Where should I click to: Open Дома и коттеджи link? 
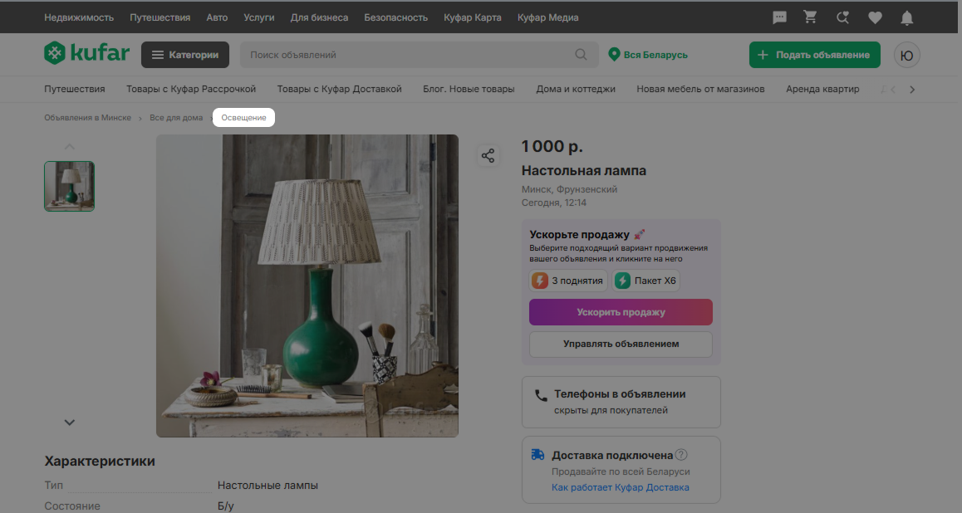576,89
